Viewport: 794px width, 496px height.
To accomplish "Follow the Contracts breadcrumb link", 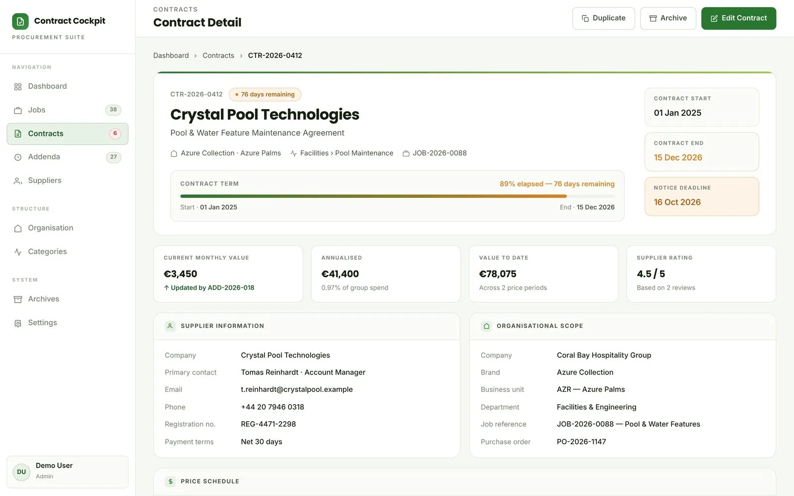I will 218,56.
